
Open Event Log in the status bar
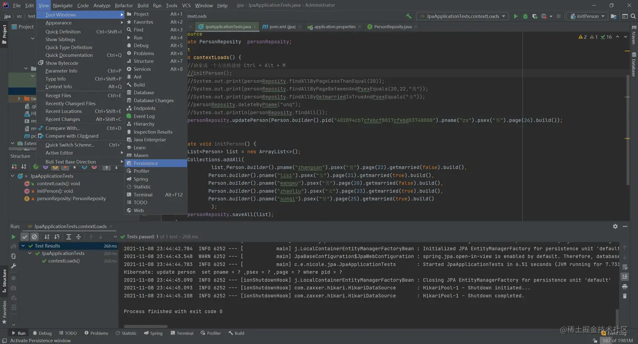[614, 333]
